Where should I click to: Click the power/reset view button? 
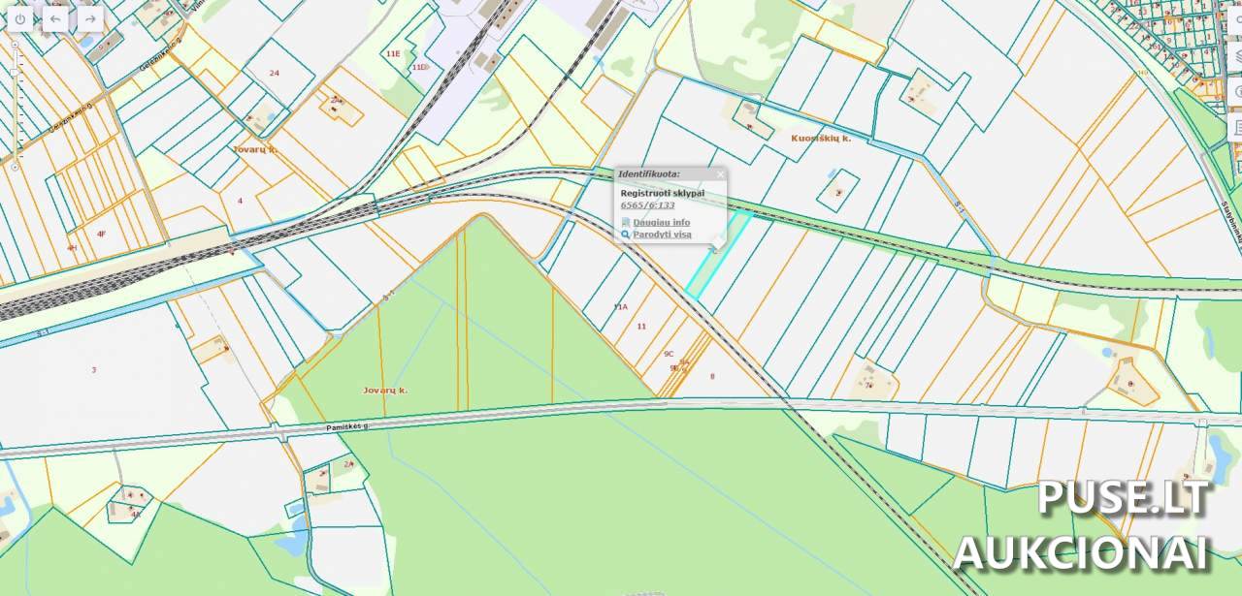pos(19,18)
